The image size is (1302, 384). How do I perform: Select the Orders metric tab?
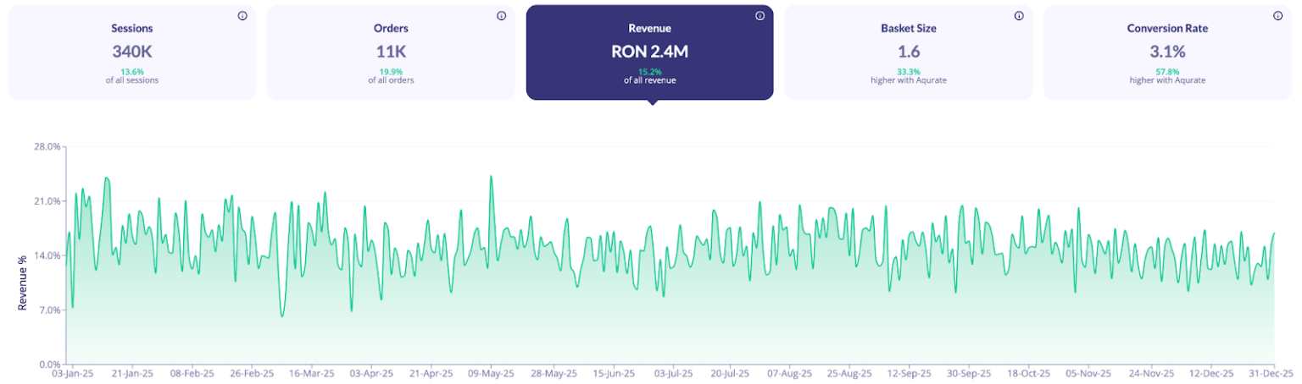pos(391,29)
